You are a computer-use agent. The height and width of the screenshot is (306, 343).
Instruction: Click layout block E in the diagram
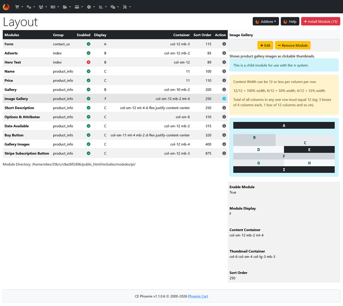[309, 149]
